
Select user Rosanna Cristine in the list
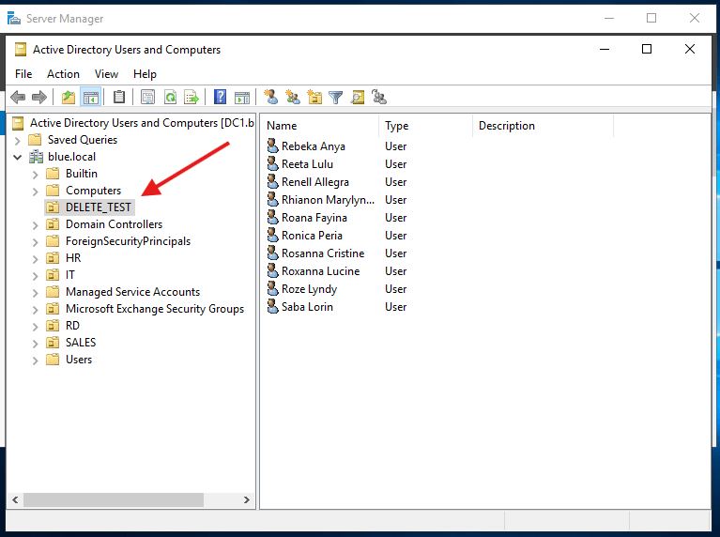point(322,253)
